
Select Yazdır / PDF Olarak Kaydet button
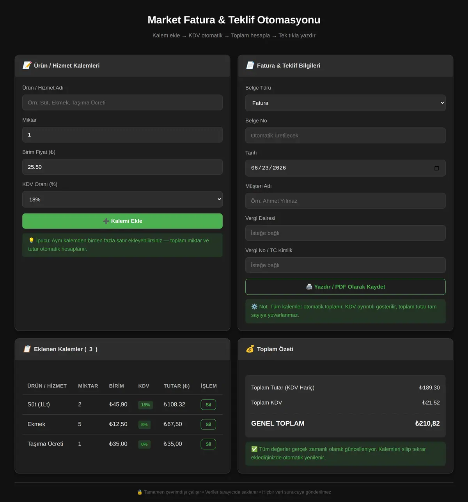point(346,287)
